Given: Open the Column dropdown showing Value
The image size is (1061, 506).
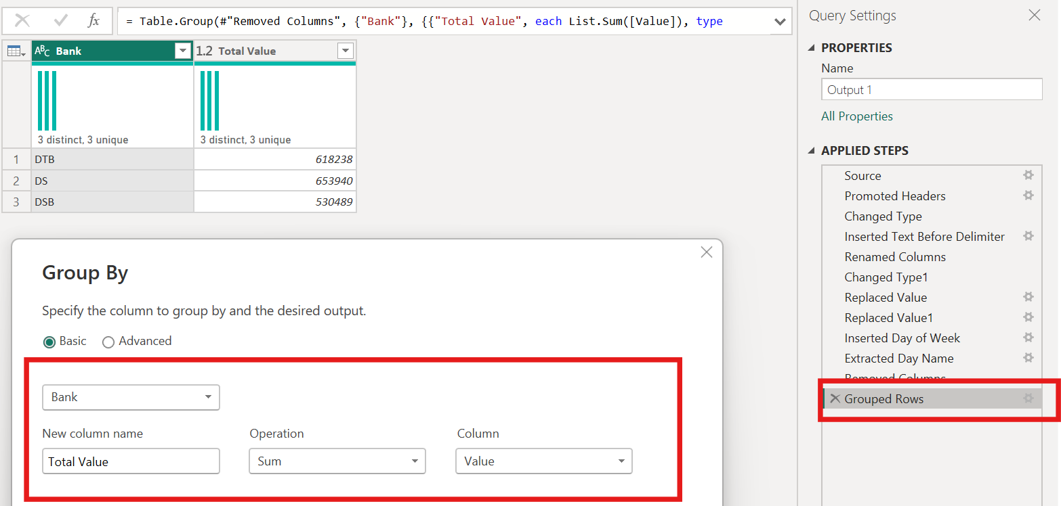Looking at the screenshot, I should tap(544, 461).
